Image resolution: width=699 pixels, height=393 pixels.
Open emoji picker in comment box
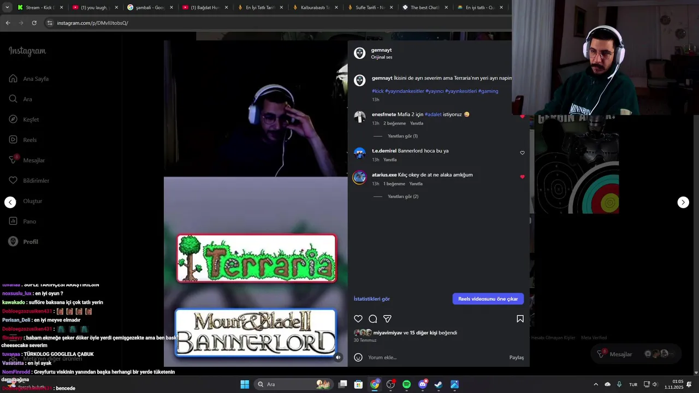(x=358, y=358)
